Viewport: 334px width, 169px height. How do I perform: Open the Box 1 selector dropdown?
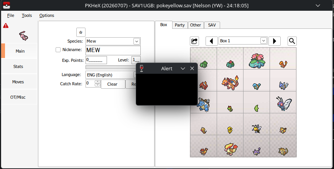click(x=263, y=41)
